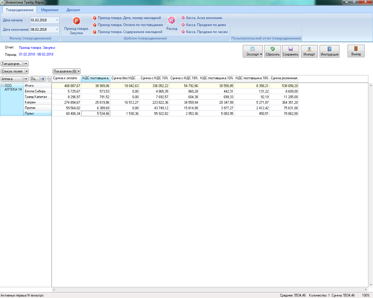This screenshot has height=298, width=373.
Task: Select the Катрен supplier row
Action: coord(30,102)
